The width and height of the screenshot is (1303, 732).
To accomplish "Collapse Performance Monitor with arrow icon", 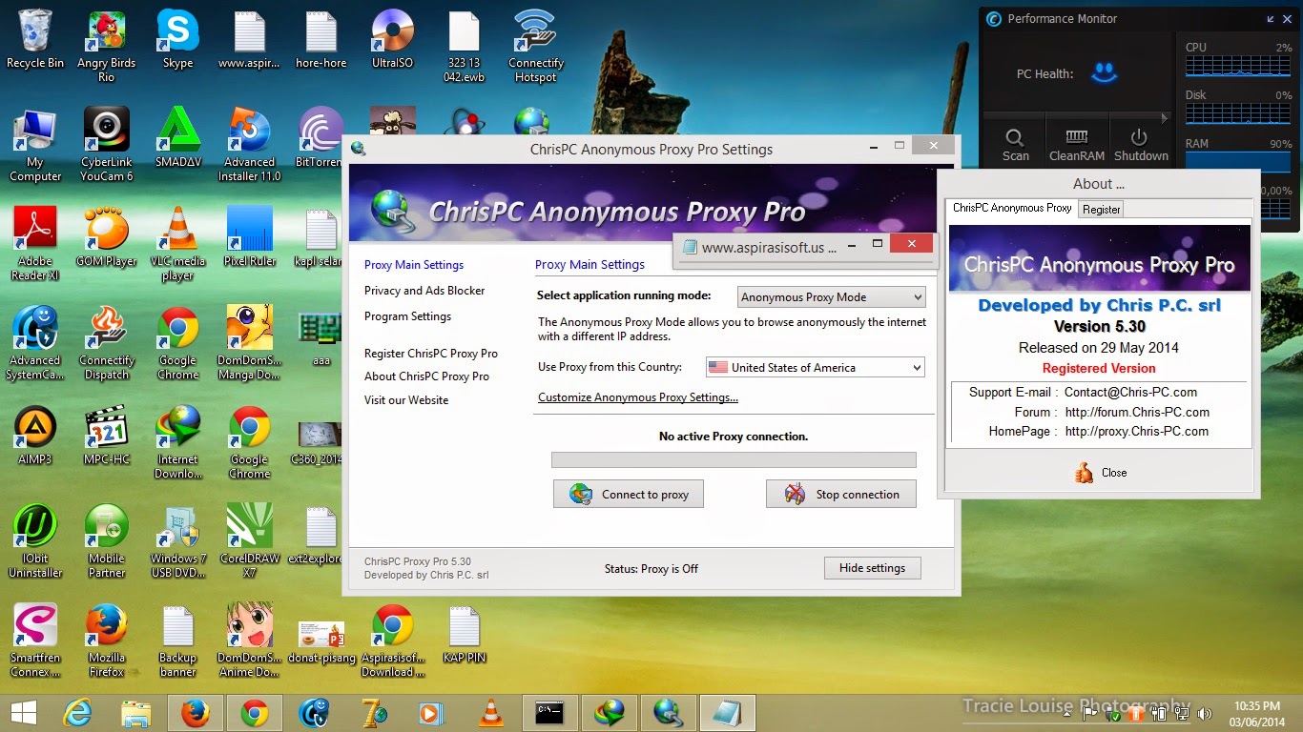I will [x=1271, y=19].
